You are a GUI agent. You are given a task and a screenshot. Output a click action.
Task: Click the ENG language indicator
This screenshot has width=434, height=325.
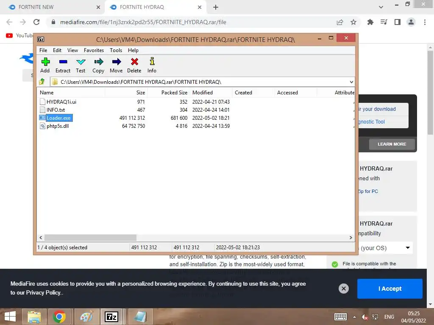[389, 317]
